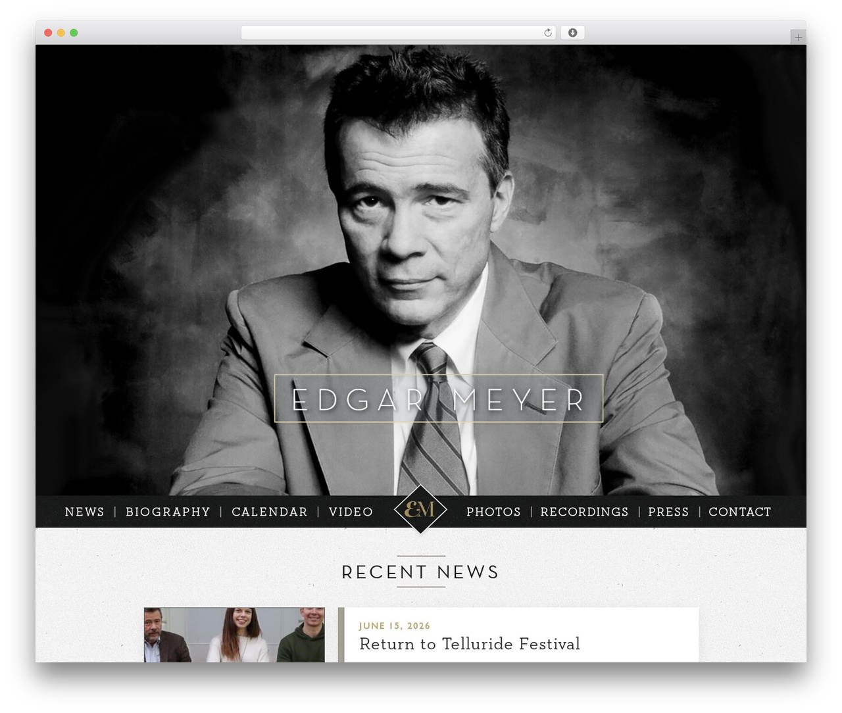Close the browser window with red button
The image size is (842, 713).
(48, 33)
